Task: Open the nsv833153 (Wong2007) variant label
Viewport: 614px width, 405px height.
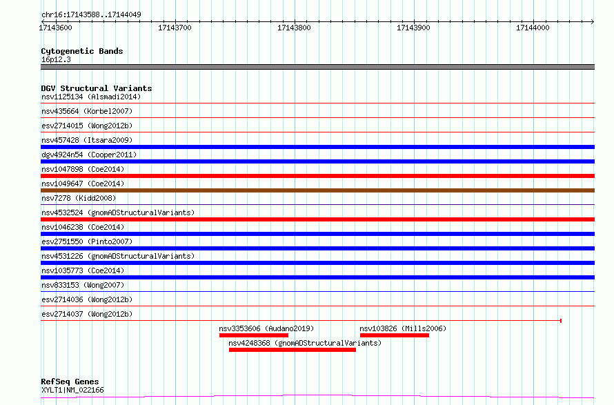Action: 83,285
